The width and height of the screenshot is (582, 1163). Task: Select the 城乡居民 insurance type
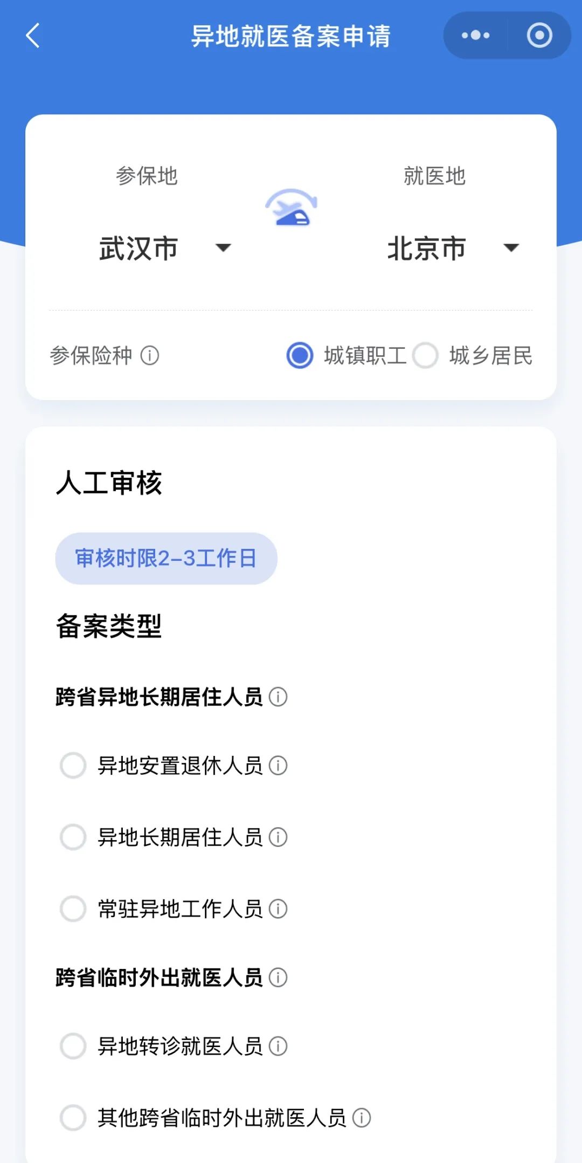pyautogui.click(x=426, y=356)
